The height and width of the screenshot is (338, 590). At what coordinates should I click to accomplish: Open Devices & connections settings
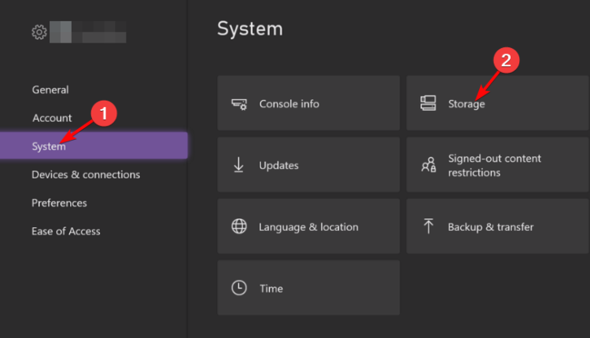86,175
